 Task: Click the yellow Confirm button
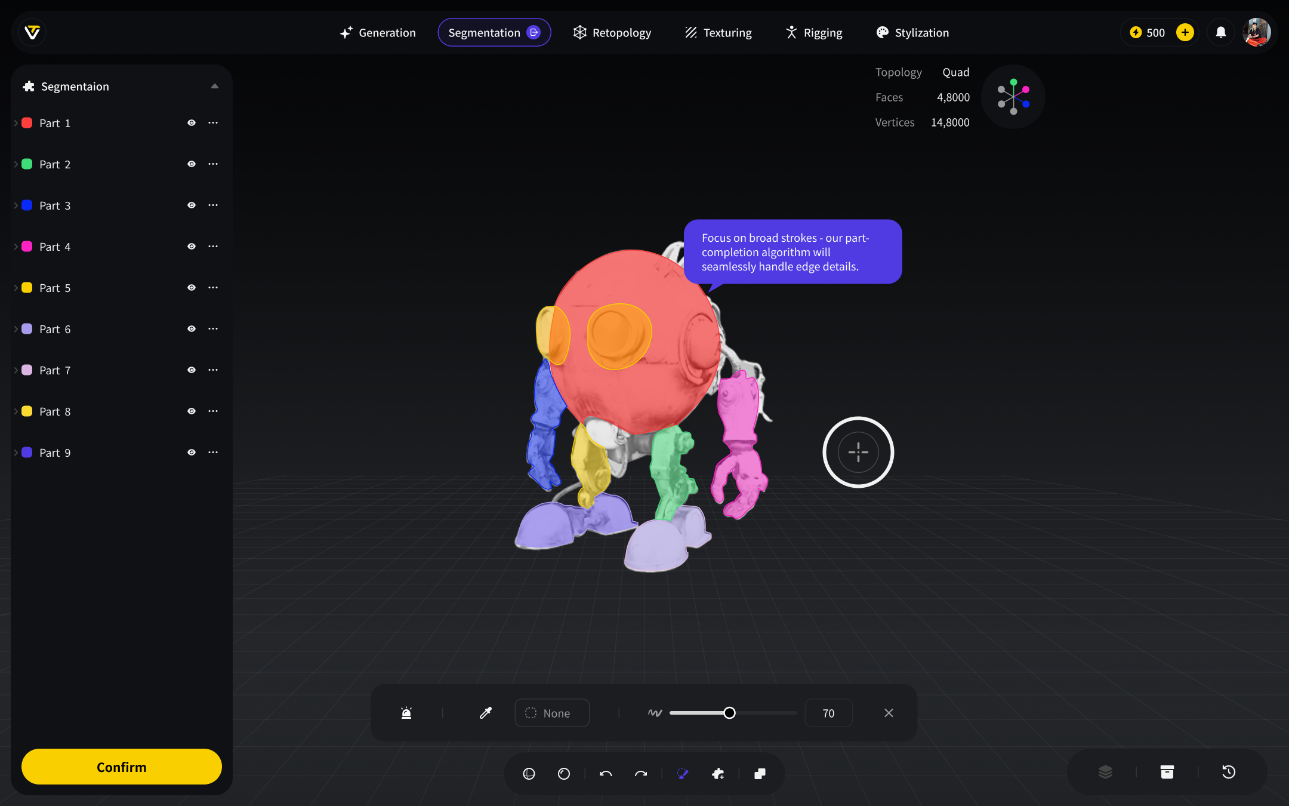pyautogui.click(x=122, y=767)
